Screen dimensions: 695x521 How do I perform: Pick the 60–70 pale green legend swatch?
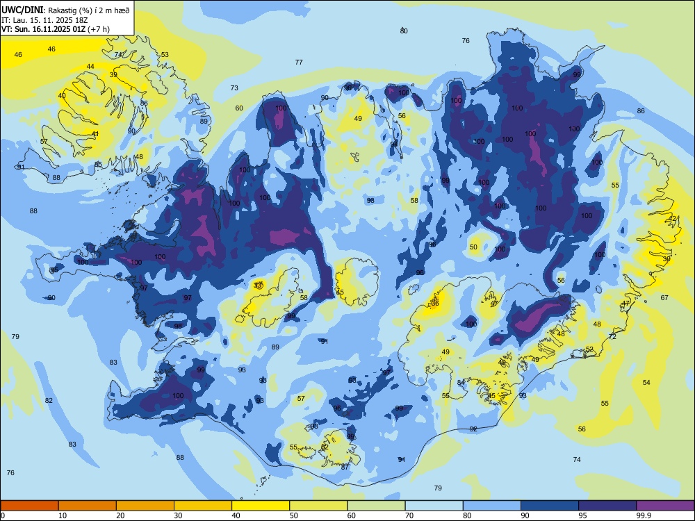tap(376, 506)
